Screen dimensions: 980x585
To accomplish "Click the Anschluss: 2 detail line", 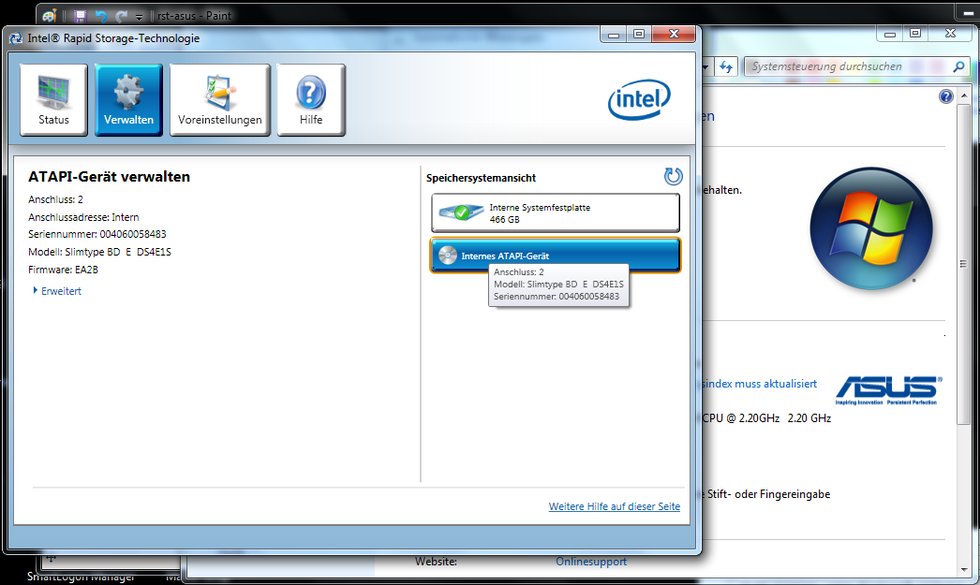I will pos(55,199).
